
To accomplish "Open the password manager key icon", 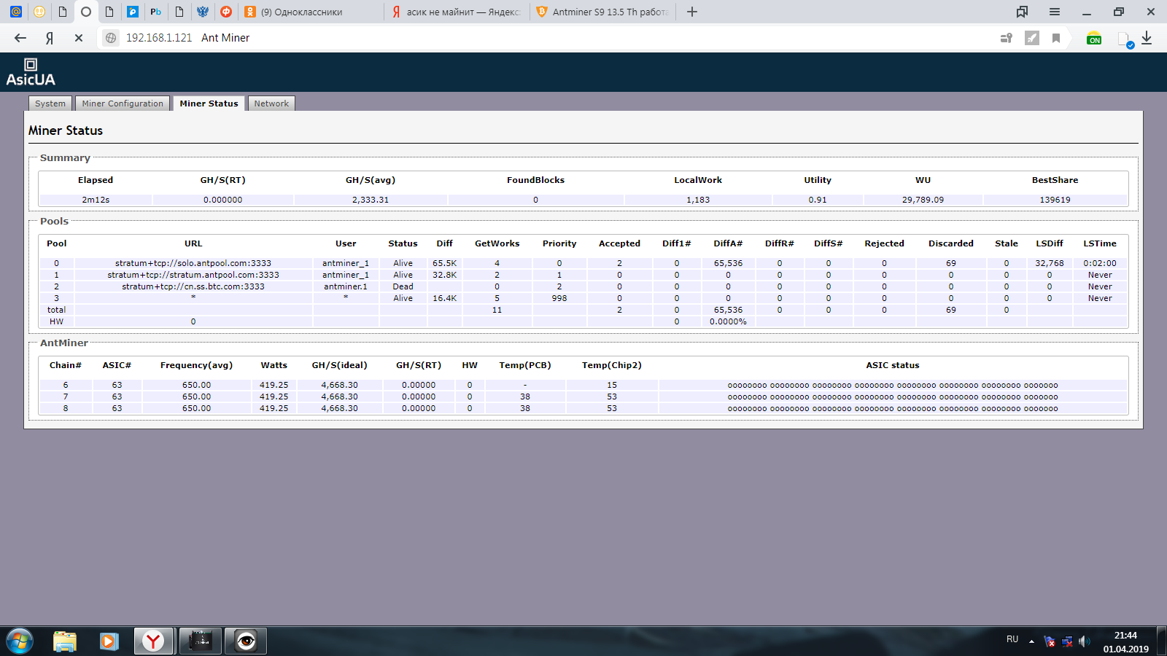I will coord(1006,38).
